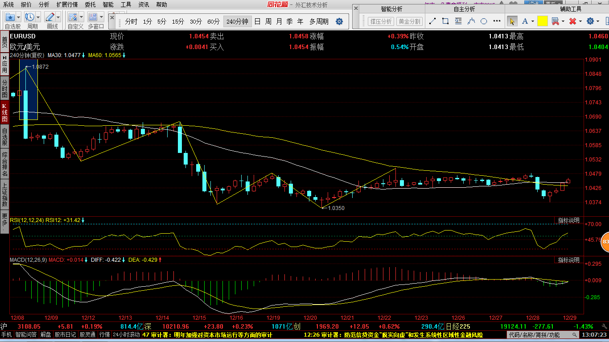Viewport: 609px width, 342px height.
Task: Click the orange 83 badge circle
Action: pyautogui.click(x=605, y=242)
